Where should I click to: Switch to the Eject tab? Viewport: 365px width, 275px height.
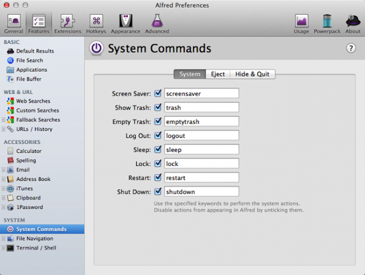pyautogui.click(x=218, y=74)
